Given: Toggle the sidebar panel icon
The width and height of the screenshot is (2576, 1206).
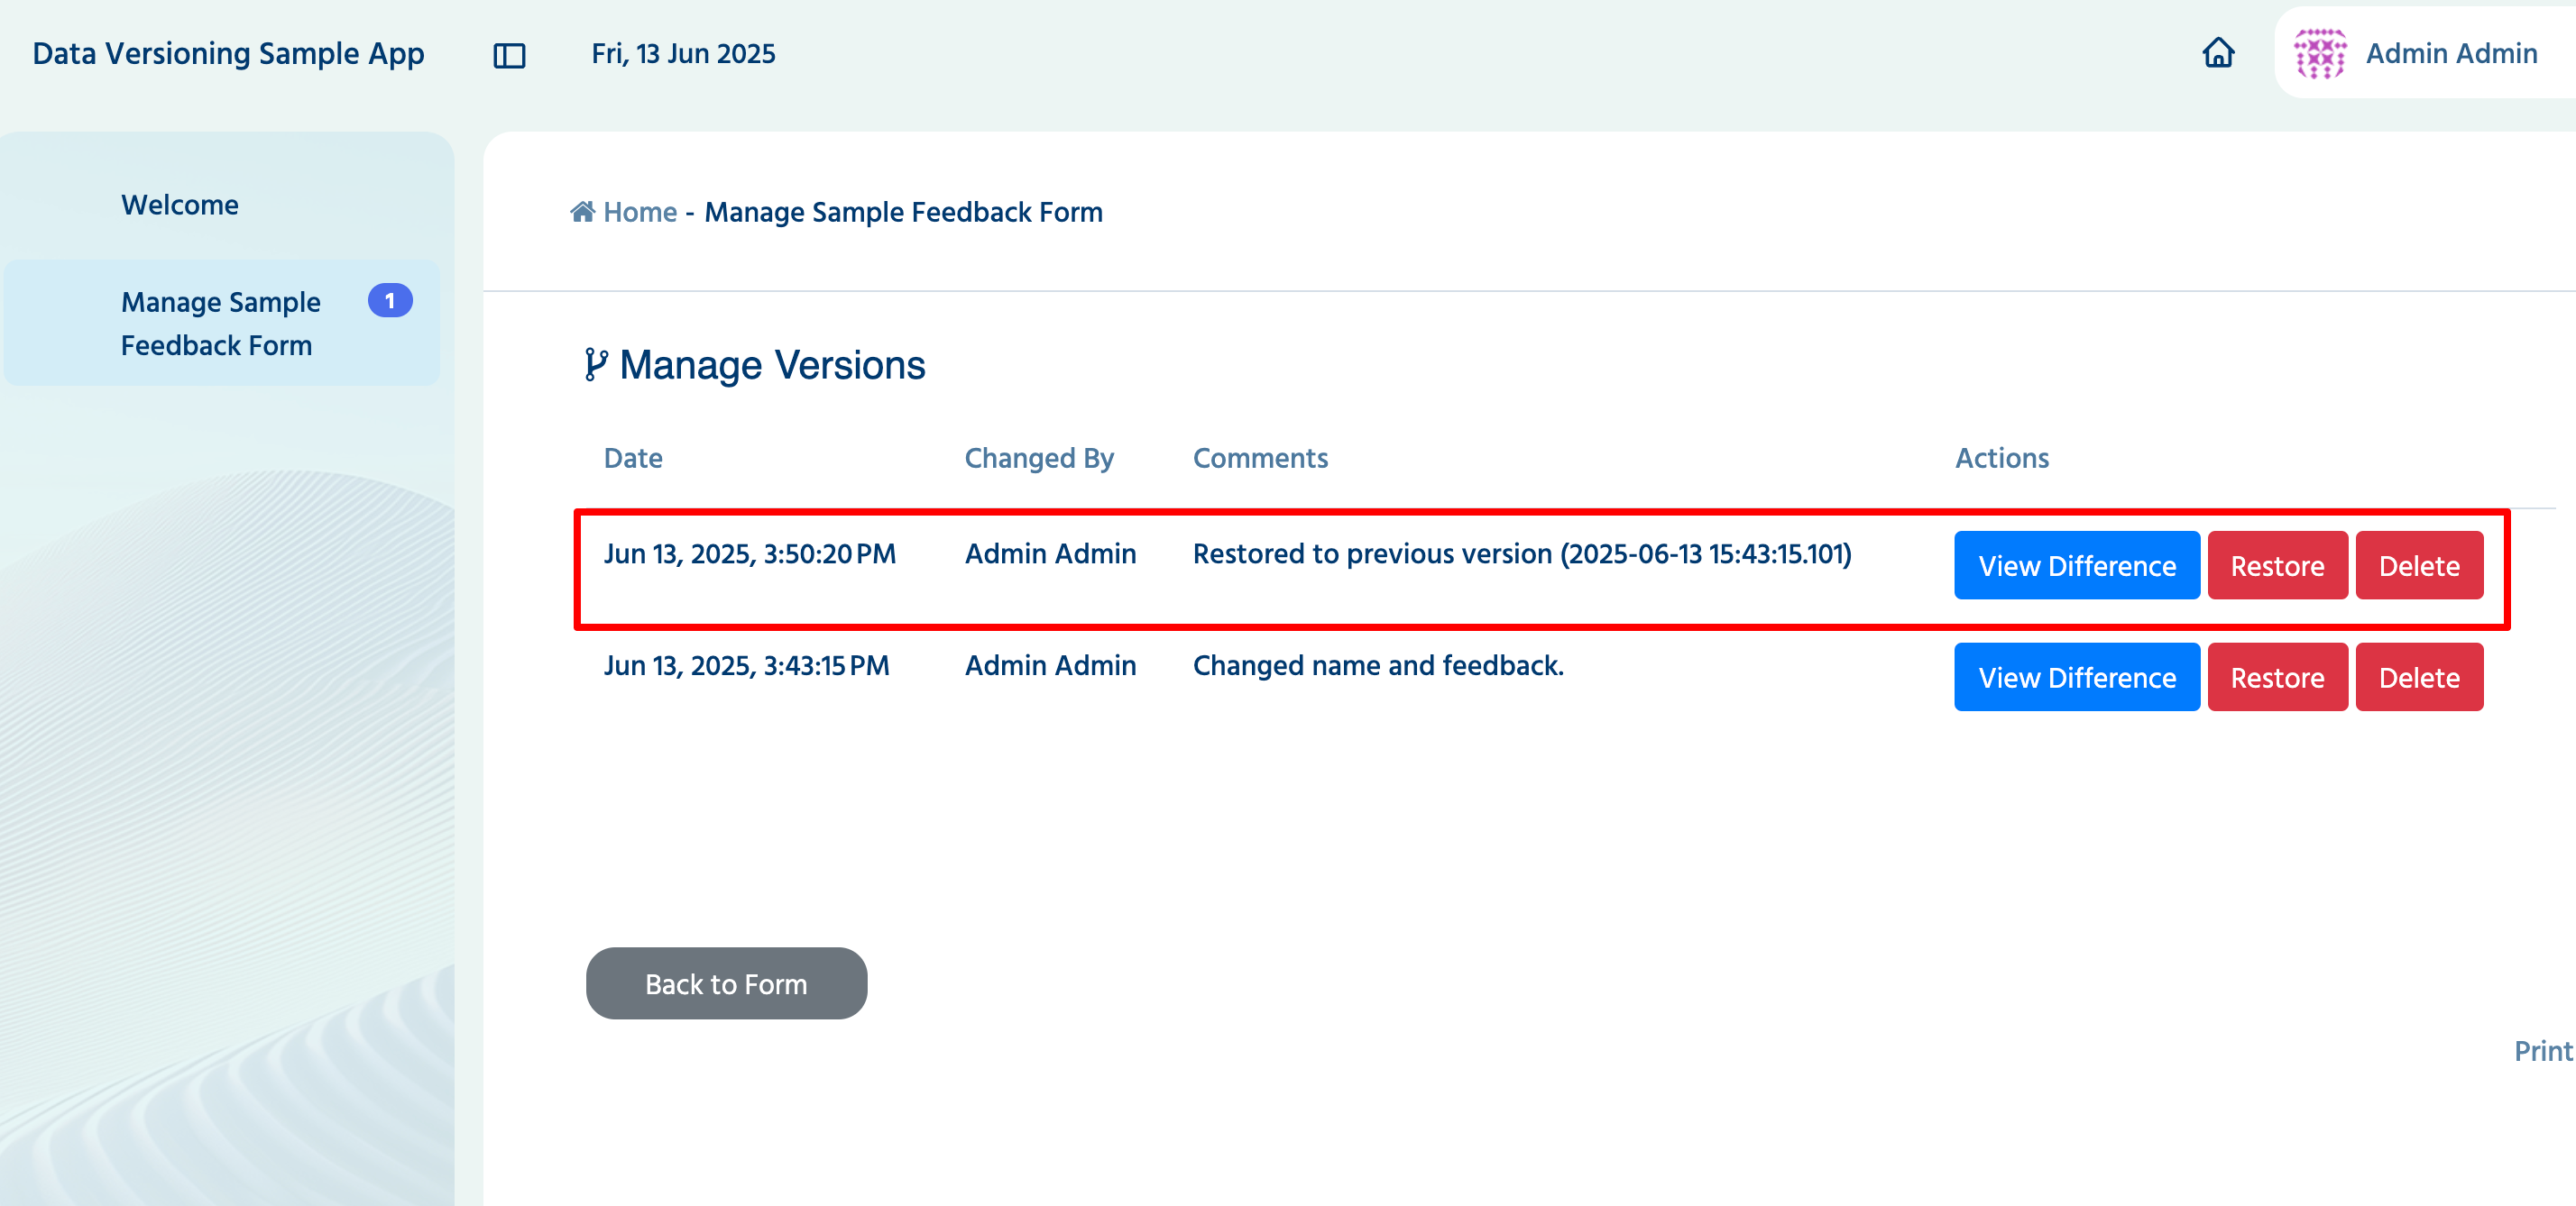Looking at the screenshot, I should coord(509,55).
